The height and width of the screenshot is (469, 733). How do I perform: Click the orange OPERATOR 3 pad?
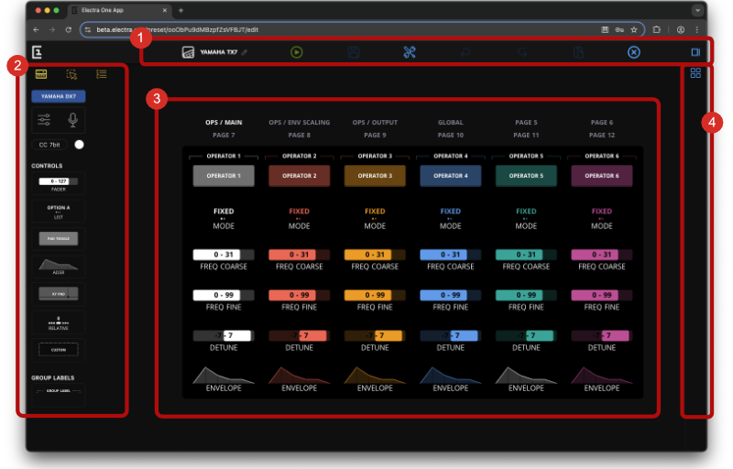click(375, 176)
